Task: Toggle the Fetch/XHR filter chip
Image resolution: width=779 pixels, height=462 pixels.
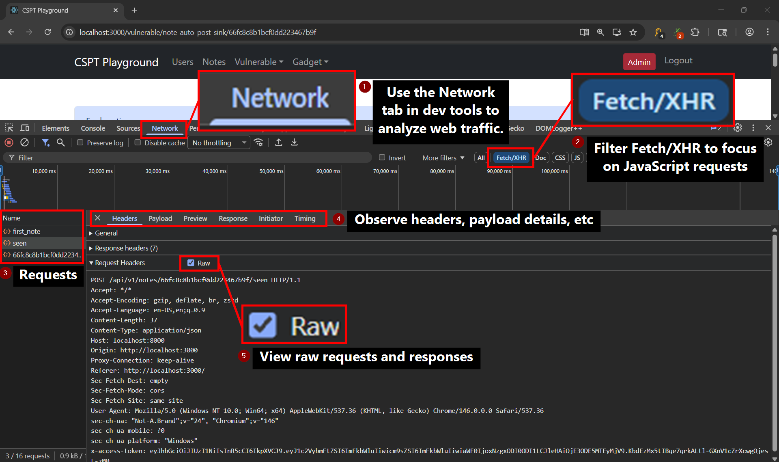Action: click(x=511, y=158)
